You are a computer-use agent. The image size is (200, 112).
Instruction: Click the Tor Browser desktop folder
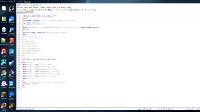click(x=4, y=20)
